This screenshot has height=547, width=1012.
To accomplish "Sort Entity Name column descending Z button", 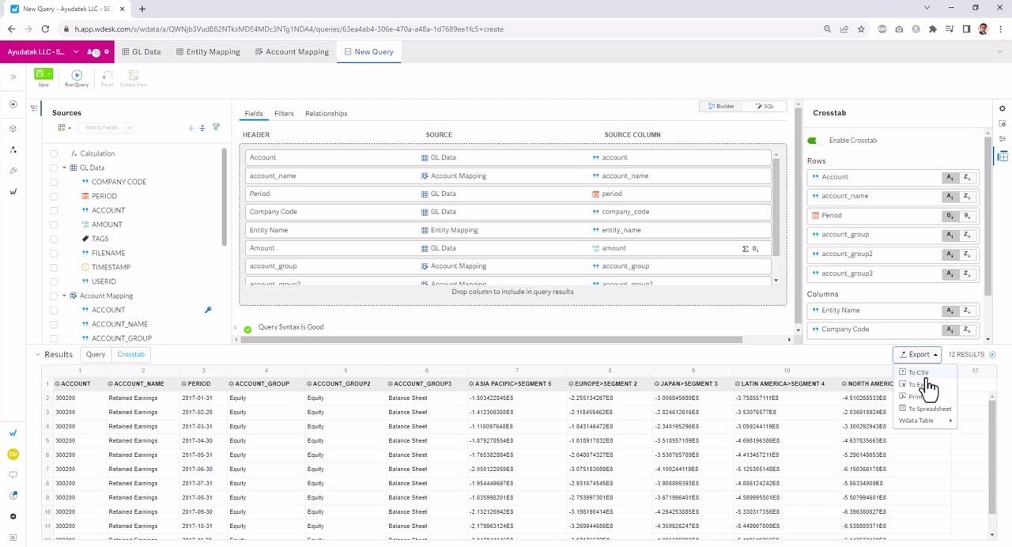I will point(968,311).
